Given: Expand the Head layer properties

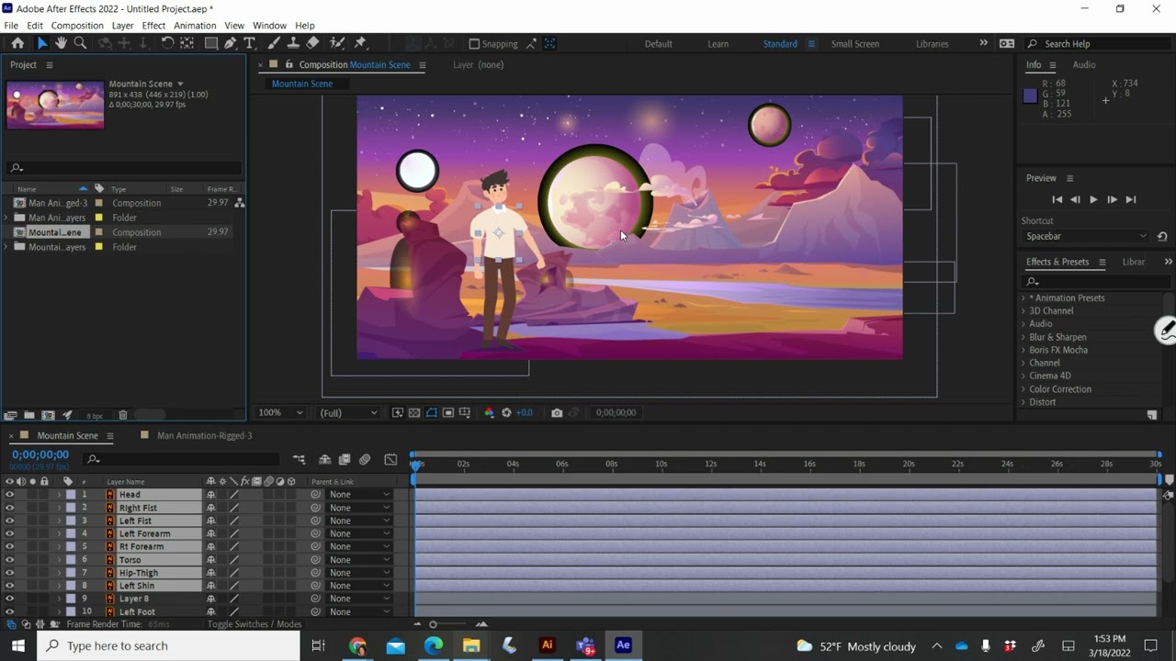Looking at the screenshot, I should point(59,495).
